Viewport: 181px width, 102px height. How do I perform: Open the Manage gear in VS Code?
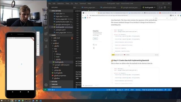(x=46, y=85)
